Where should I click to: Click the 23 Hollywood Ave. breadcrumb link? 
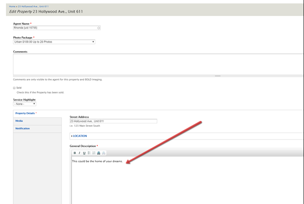coord(33,6)
